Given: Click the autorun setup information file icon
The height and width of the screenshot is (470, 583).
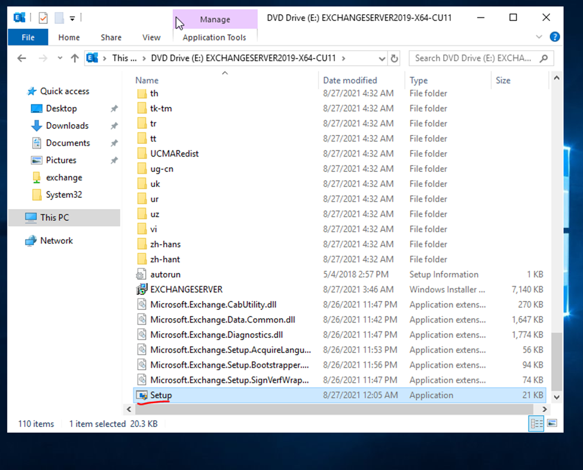Looking at the screenshot, I should click(x=141, y=275).
